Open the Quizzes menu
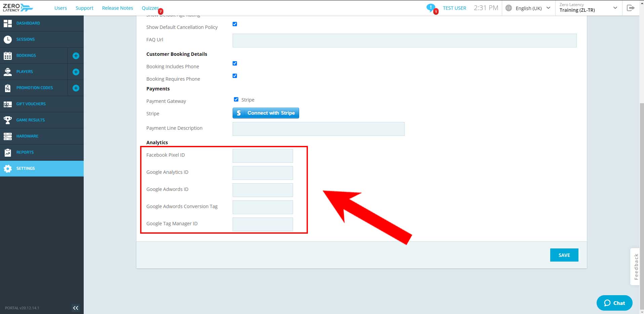 (150, 8)
